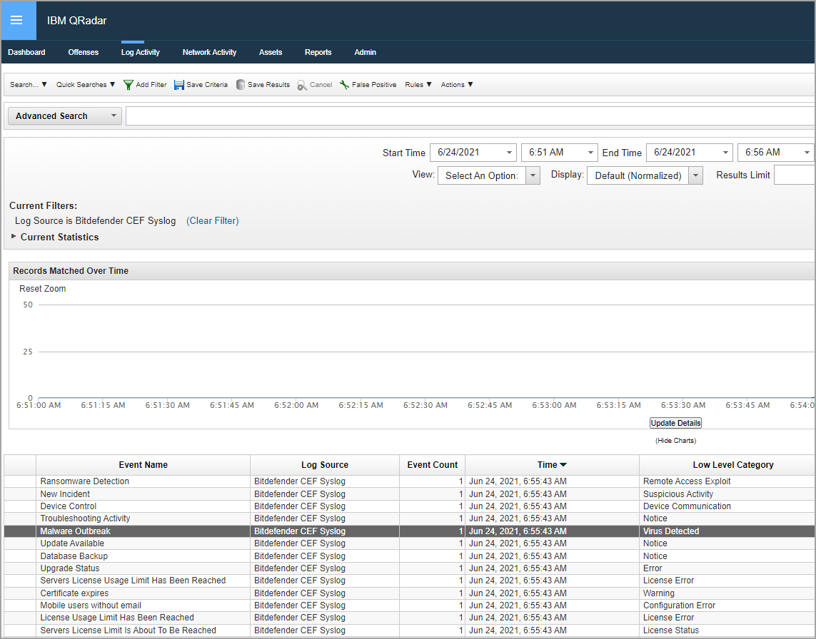Sort by the Time column arrow

coord(563,465)
